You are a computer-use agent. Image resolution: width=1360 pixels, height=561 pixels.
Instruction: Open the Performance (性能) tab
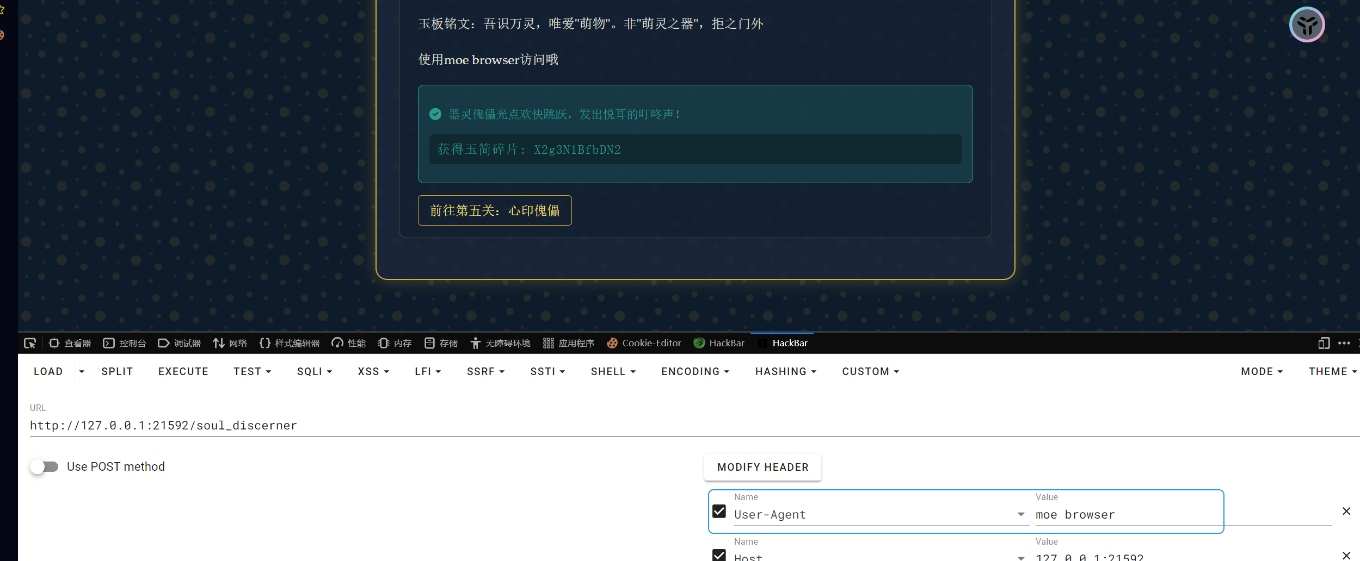coord(349,343)
